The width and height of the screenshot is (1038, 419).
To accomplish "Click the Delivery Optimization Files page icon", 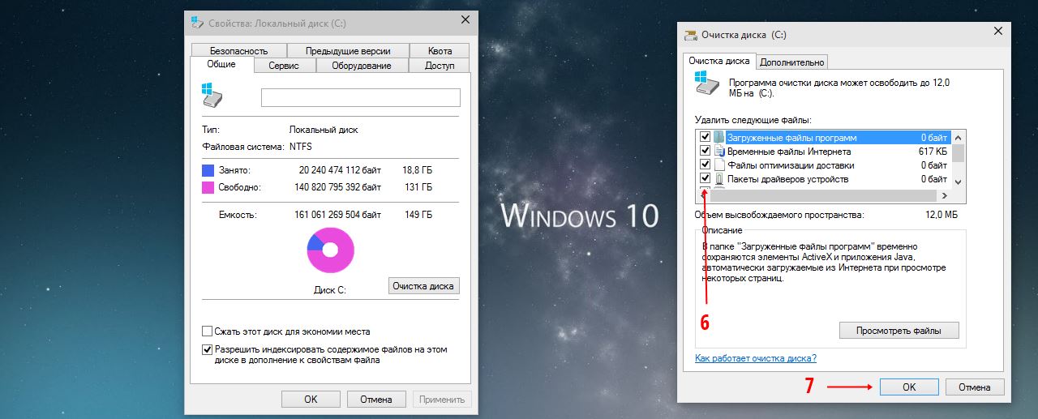I will coord(718,165).
